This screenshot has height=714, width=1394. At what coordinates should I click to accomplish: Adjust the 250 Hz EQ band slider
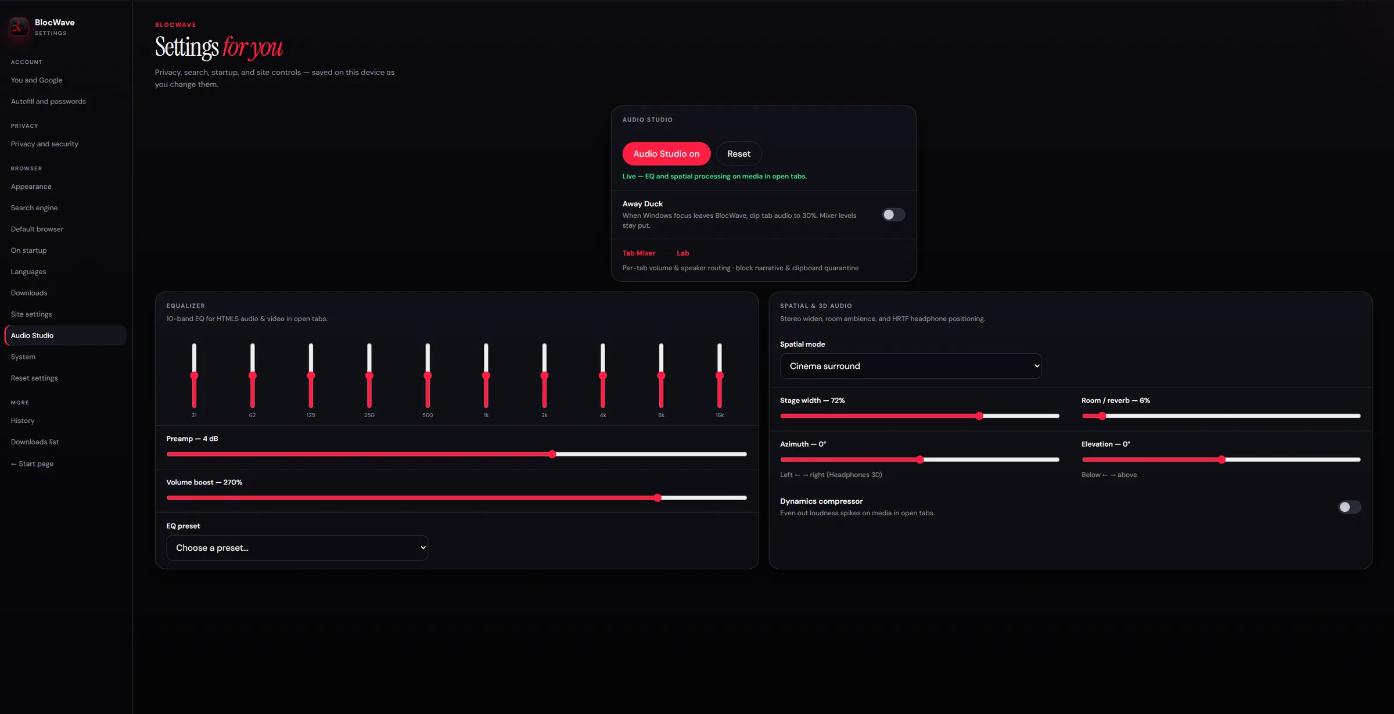point(369,375)
